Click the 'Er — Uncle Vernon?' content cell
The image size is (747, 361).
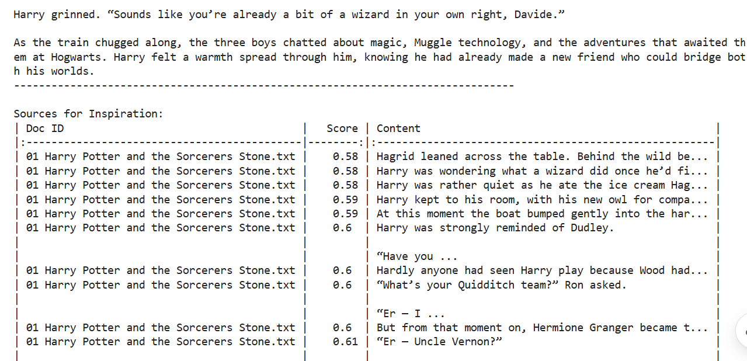[439, 342]
